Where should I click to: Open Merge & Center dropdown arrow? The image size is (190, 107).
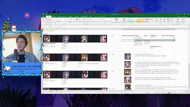(x=100, y=22)
